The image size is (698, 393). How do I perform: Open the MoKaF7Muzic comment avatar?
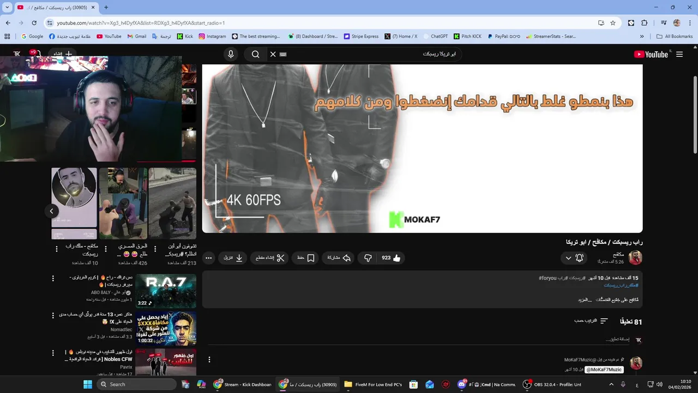click(x=636, y=363)
